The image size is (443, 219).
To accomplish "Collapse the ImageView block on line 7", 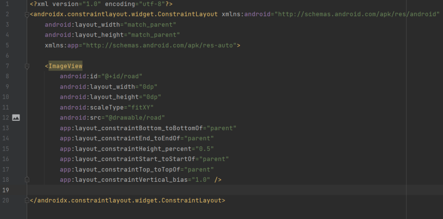I will tap(27, 66).
